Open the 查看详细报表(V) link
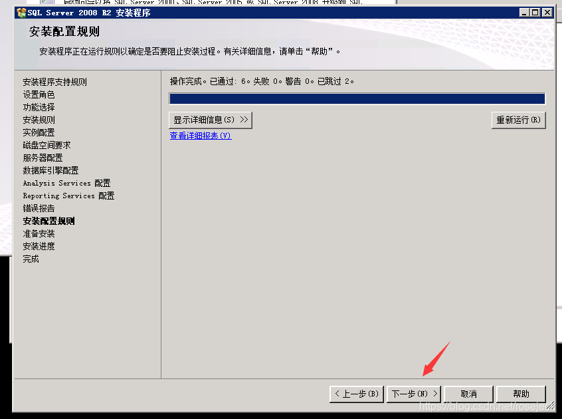 [201, 136]
